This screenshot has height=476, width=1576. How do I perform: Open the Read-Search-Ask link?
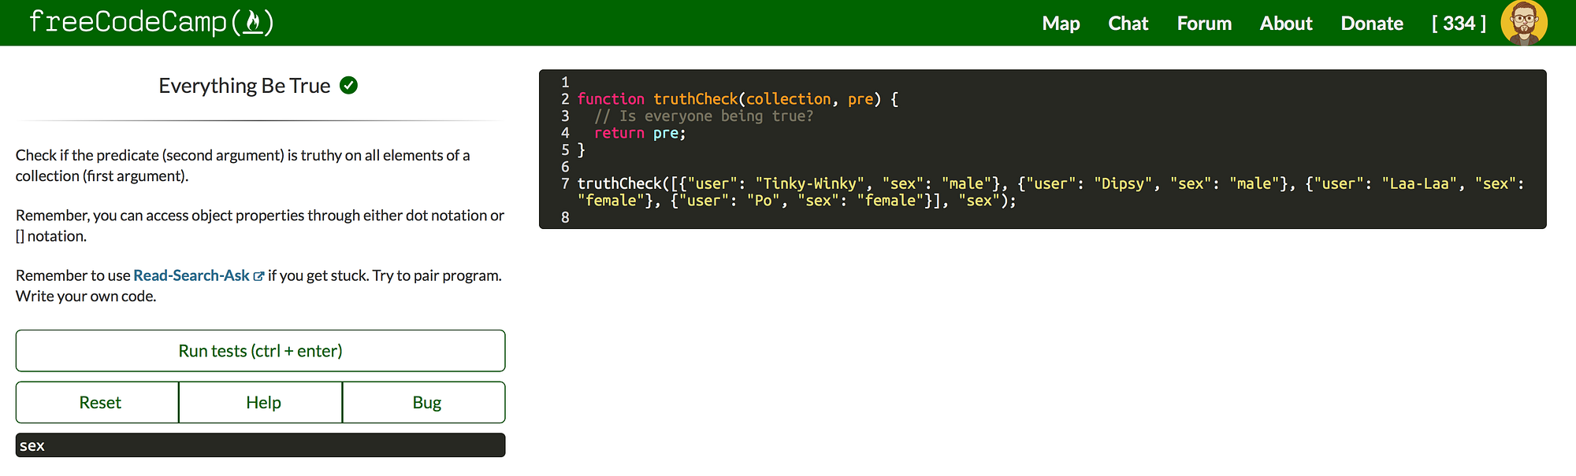pyautogui.click(x=191, y=275)
